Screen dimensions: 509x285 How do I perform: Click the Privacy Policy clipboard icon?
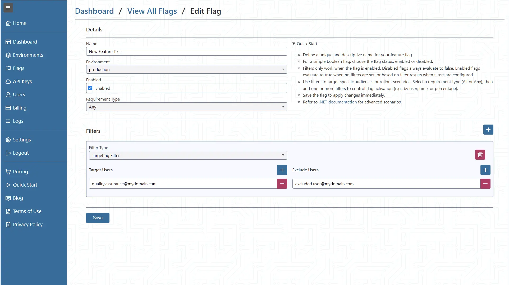point(8,225)
